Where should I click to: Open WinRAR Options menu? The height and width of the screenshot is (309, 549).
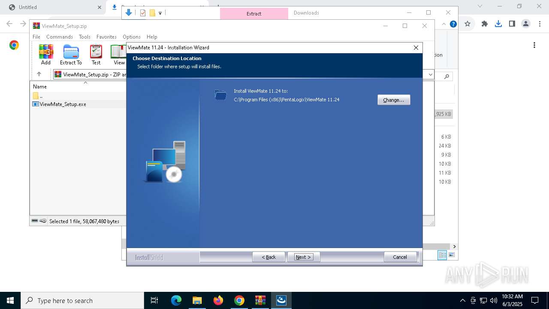coord(132,37)
